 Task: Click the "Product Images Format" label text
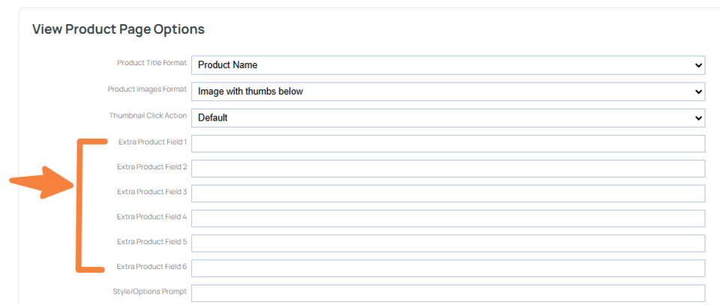tap(147, 89)
